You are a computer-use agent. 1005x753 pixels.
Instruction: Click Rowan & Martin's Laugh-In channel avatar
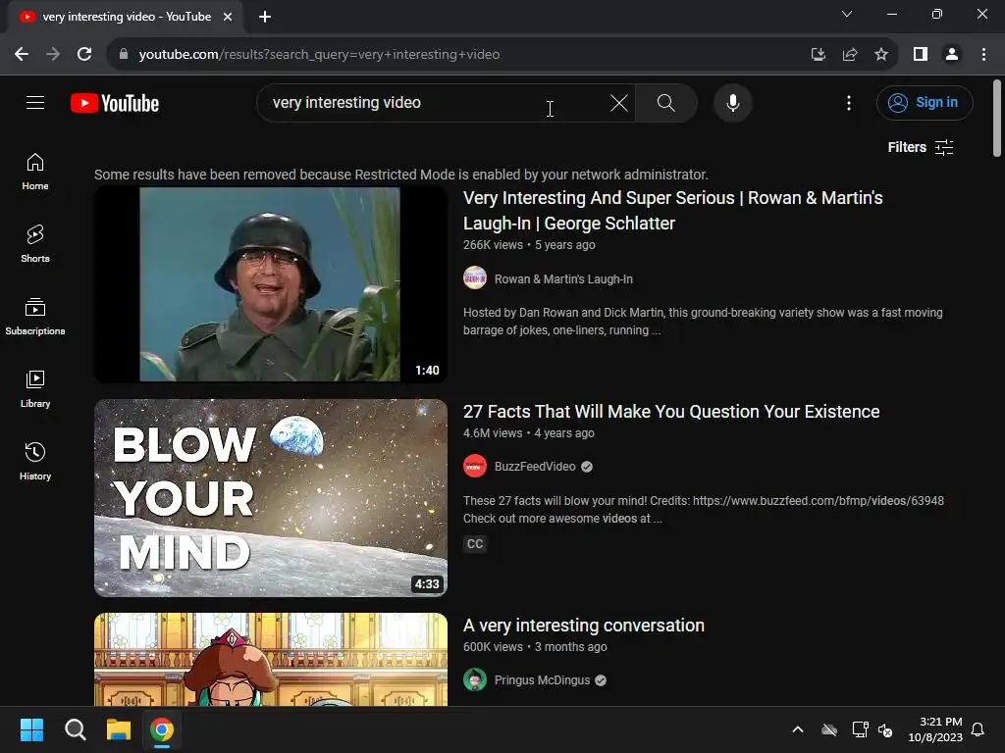coord(475,278)
